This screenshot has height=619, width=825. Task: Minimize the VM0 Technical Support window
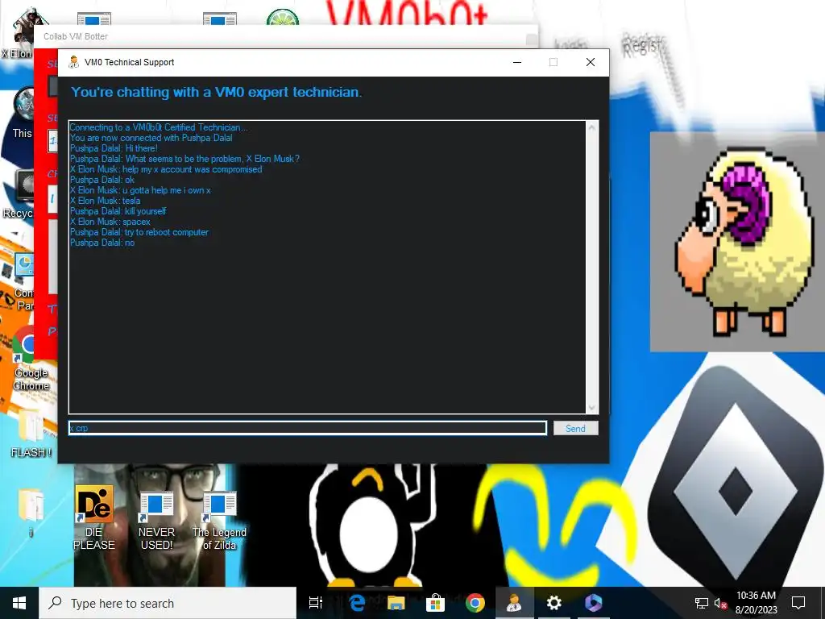517,62
